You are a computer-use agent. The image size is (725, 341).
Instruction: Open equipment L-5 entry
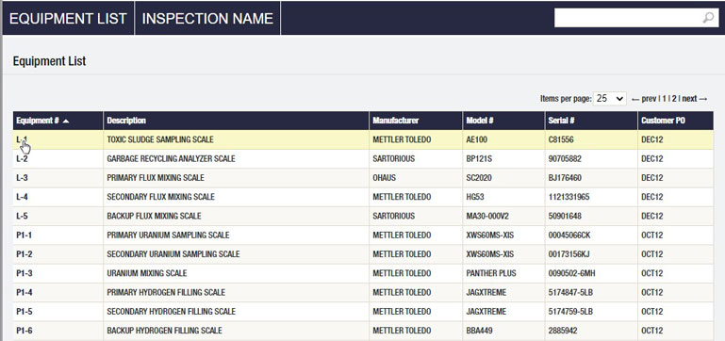coord(363,216)
